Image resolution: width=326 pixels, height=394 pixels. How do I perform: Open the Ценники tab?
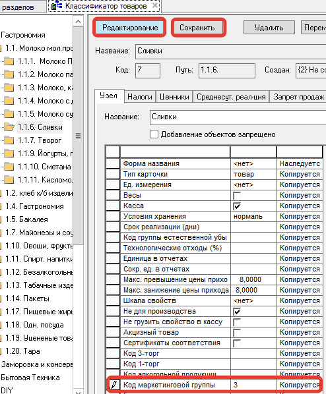pos(174,97)
